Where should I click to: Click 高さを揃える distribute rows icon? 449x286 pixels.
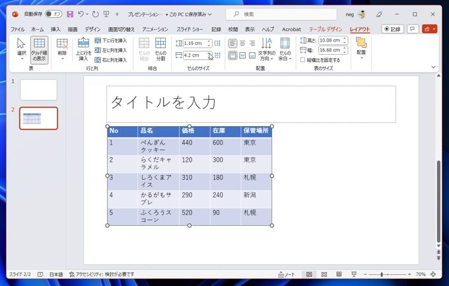[217, 44]
